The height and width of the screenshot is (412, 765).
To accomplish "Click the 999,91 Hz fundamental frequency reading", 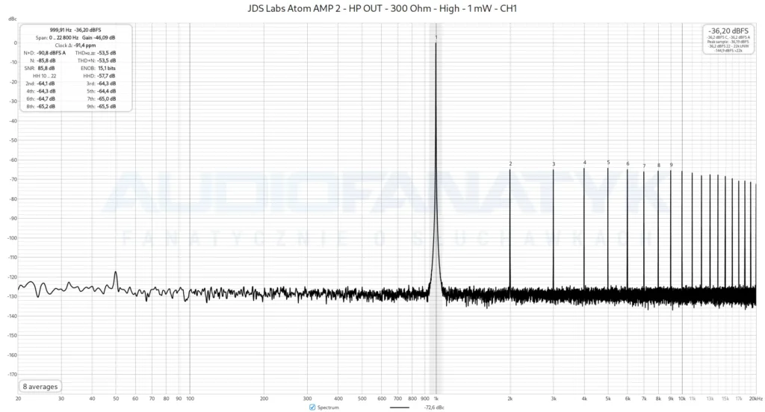I will click(x=60, y=30).
